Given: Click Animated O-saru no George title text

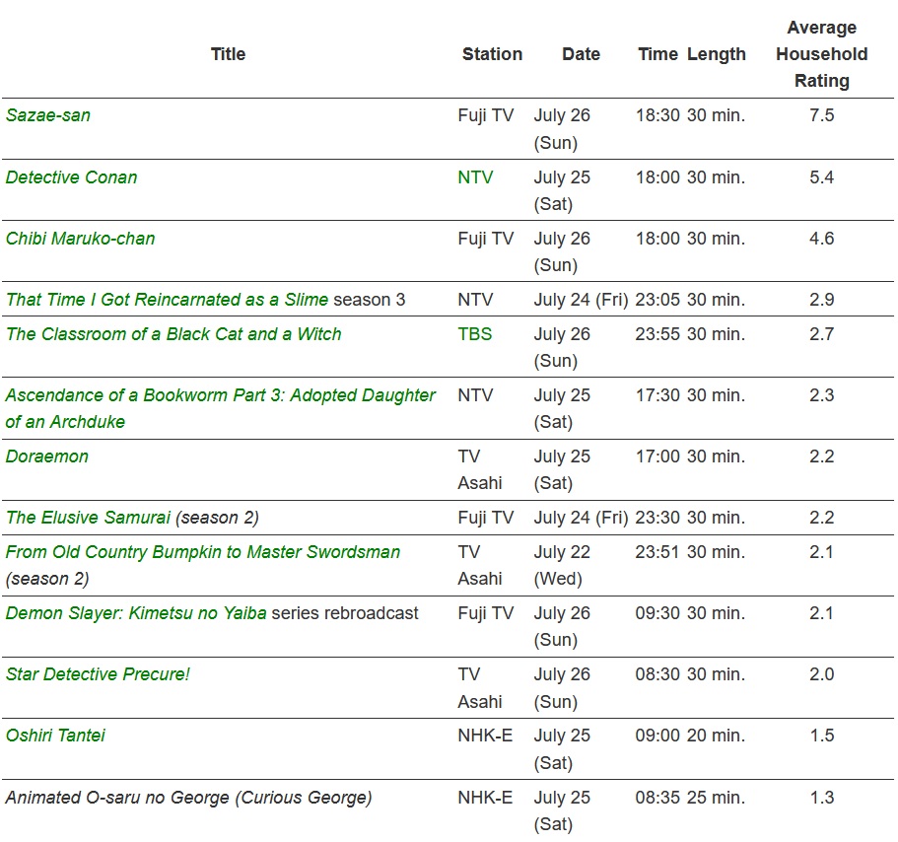Looking at the screenshot, I should click(x=189, y=798).
